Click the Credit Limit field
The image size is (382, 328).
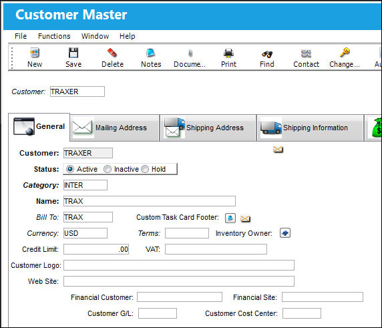point(96,249)
